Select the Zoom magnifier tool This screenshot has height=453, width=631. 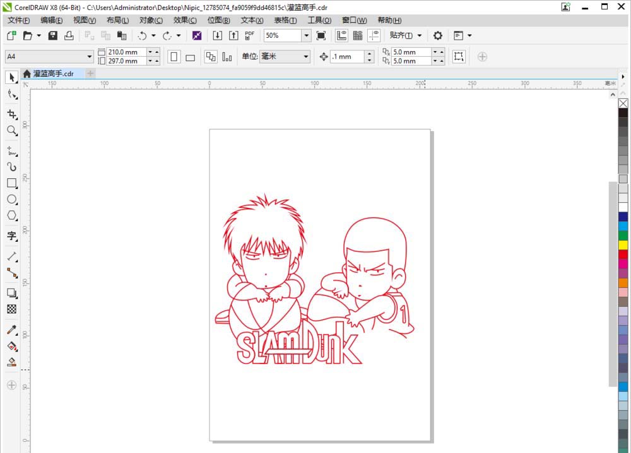tap(11, 130)
